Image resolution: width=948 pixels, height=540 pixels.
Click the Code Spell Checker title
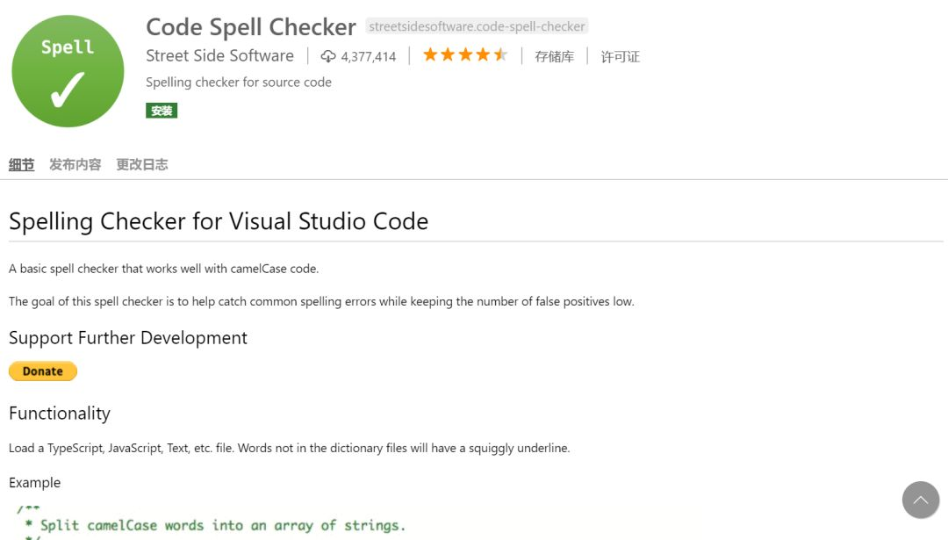pyautogui.click(x=251, y=26)
